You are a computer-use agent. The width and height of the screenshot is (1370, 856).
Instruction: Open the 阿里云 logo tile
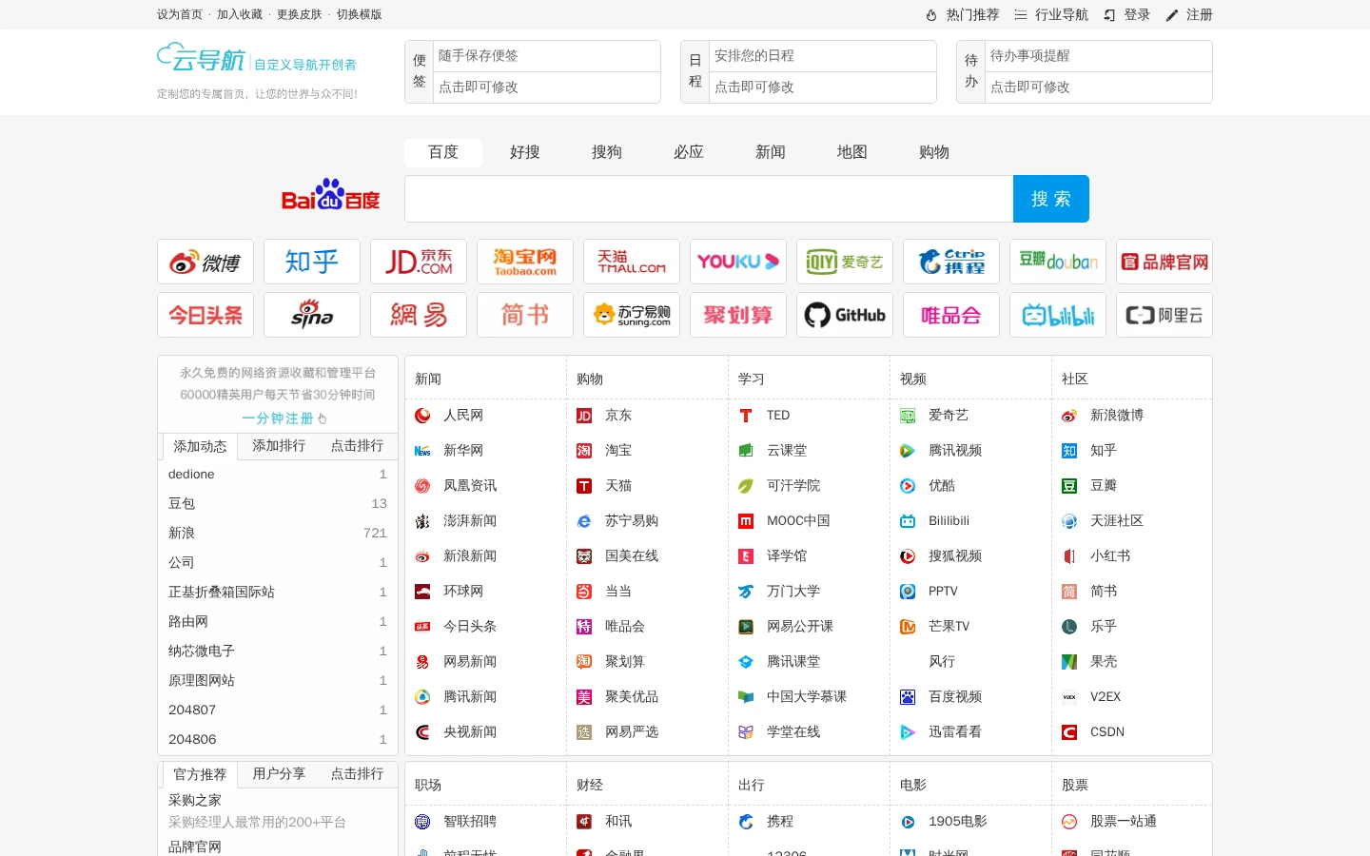[x=1164, y=315]
